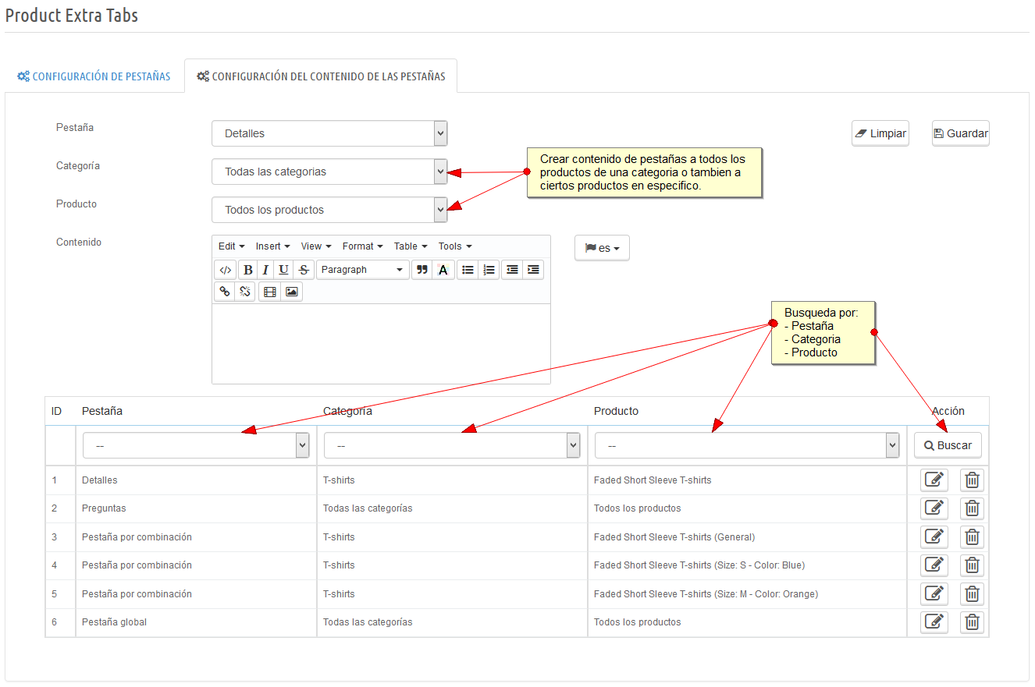Delete row 2 Preguntas entry
This screenshot has width=1035, height=687.
point(972,508)
